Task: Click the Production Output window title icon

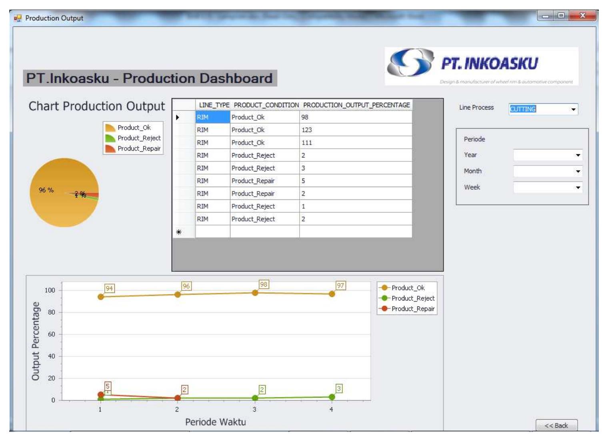Action: point(18,18)
